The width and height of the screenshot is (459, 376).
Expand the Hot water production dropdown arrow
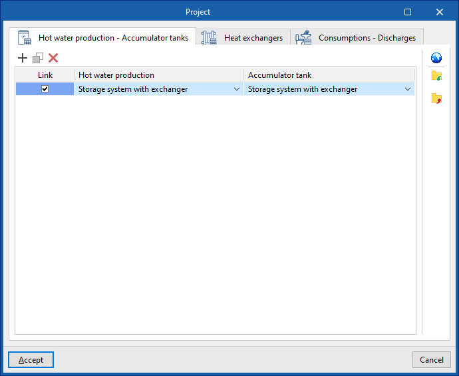237,89
